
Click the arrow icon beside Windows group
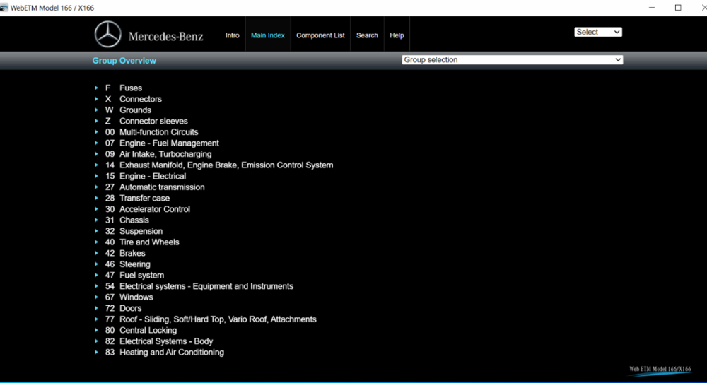96,297
